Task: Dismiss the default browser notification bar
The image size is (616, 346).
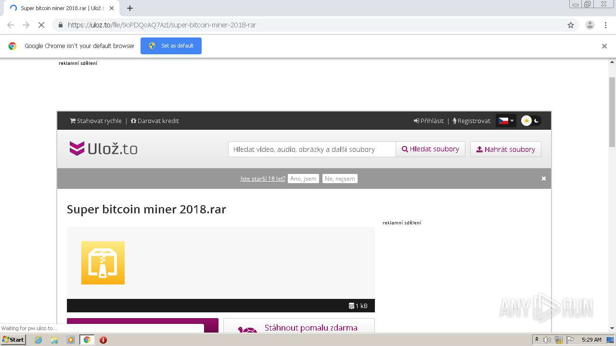Action: pos(604,46)
